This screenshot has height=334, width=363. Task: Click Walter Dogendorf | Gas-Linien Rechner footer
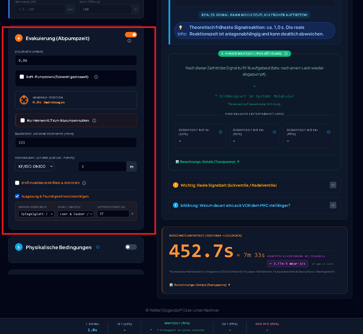click(x=182, y=310)
